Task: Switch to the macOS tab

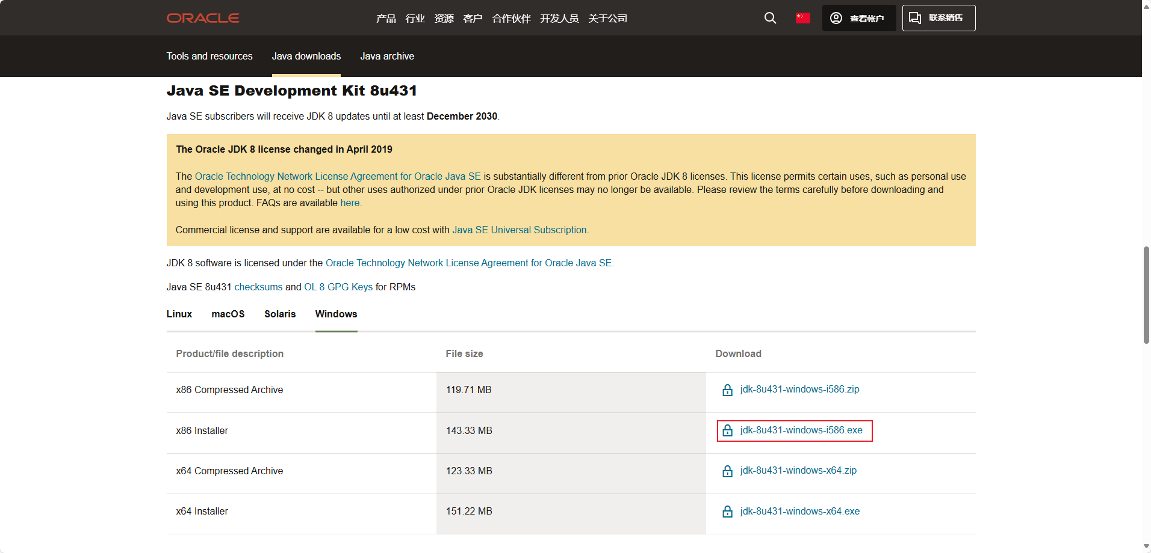Action: pyautogui.click(x=228, y=314)
